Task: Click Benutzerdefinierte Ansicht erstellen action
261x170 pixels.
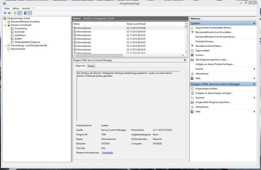Action: [x=214, y=32]
